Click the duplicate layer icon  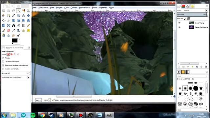coord(197,67)
